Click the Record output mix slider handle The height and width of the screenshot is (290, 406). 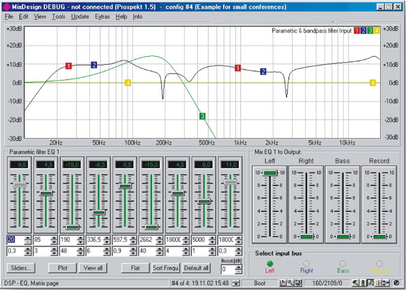(379, 236)
